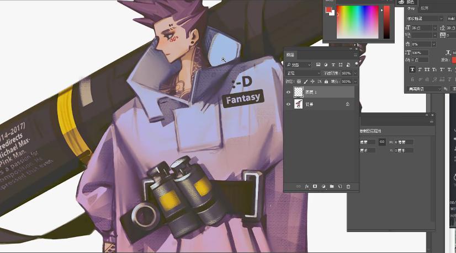Open the font size dropdown arrow

pyautogui.click(x=435, y=28)
